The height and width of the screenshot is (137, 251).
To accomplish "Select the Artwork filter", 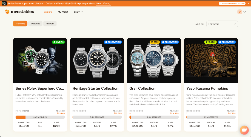I will [x=50, y=24].
